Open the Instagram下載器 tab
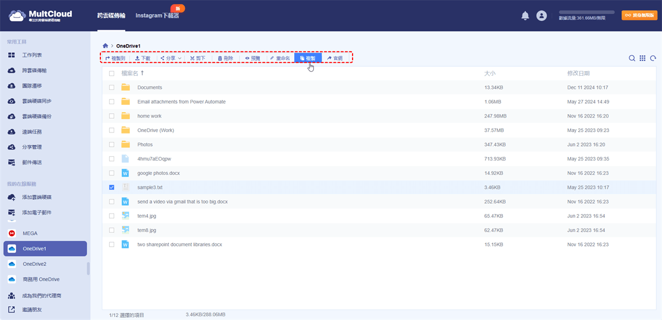This screenshot has height=320, width=662. (157, 15)
